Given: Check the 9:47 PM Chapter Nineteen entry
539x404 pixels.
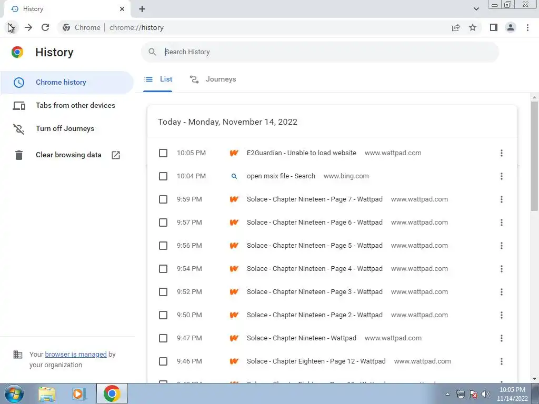Looking at the screenshot, I should 163,338.
